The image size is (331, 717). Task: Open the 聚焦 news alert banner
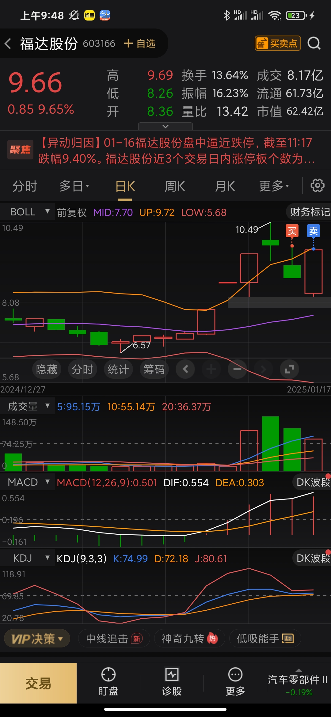(165, 150)
